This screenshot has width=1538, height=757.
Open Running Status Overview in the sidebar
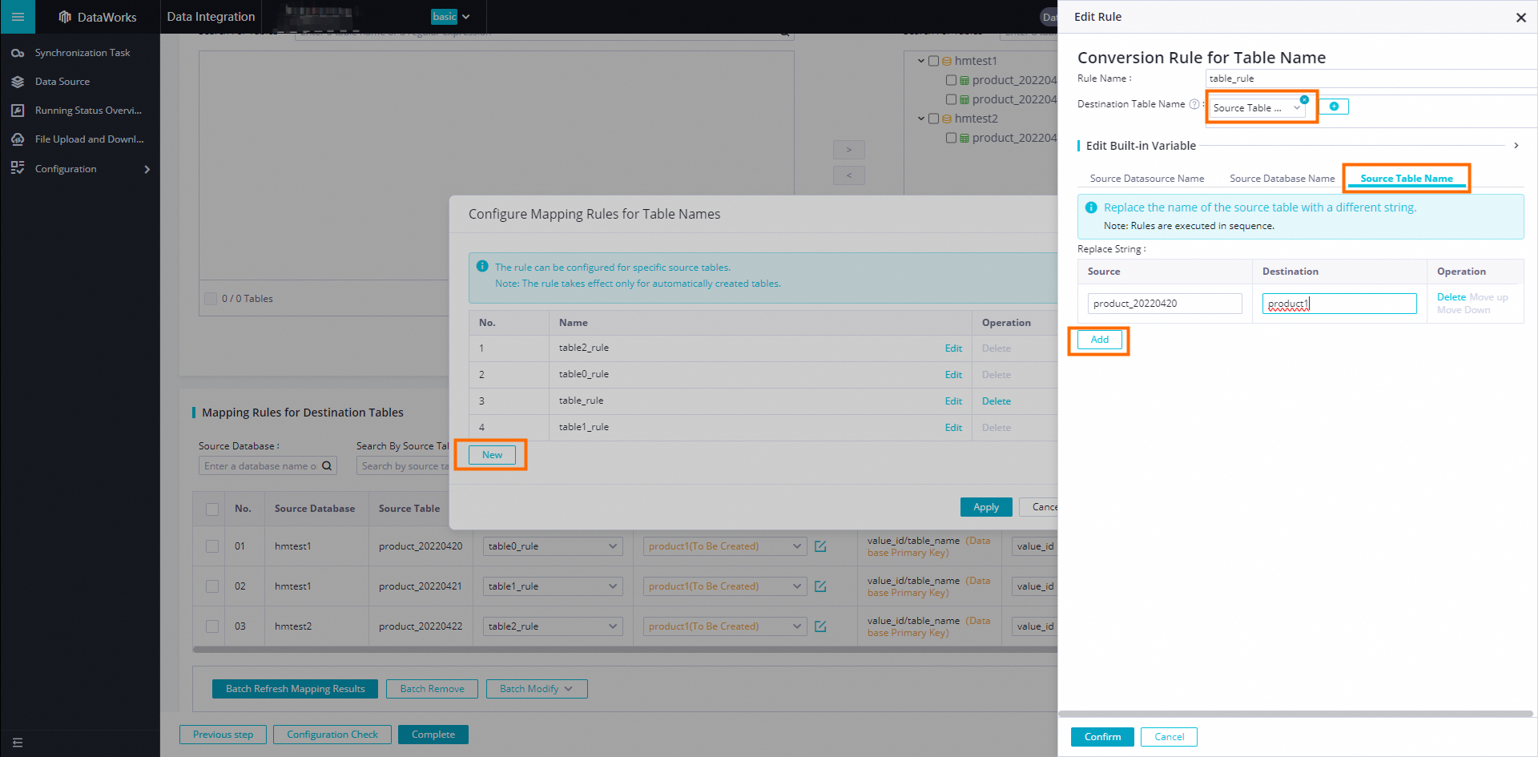[88, 111]
